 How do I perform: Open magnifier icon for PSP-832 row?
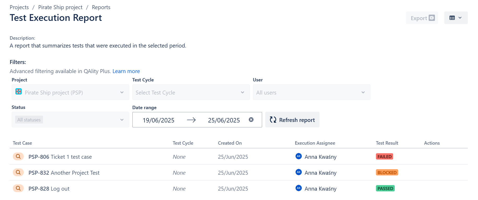point(18,173)
